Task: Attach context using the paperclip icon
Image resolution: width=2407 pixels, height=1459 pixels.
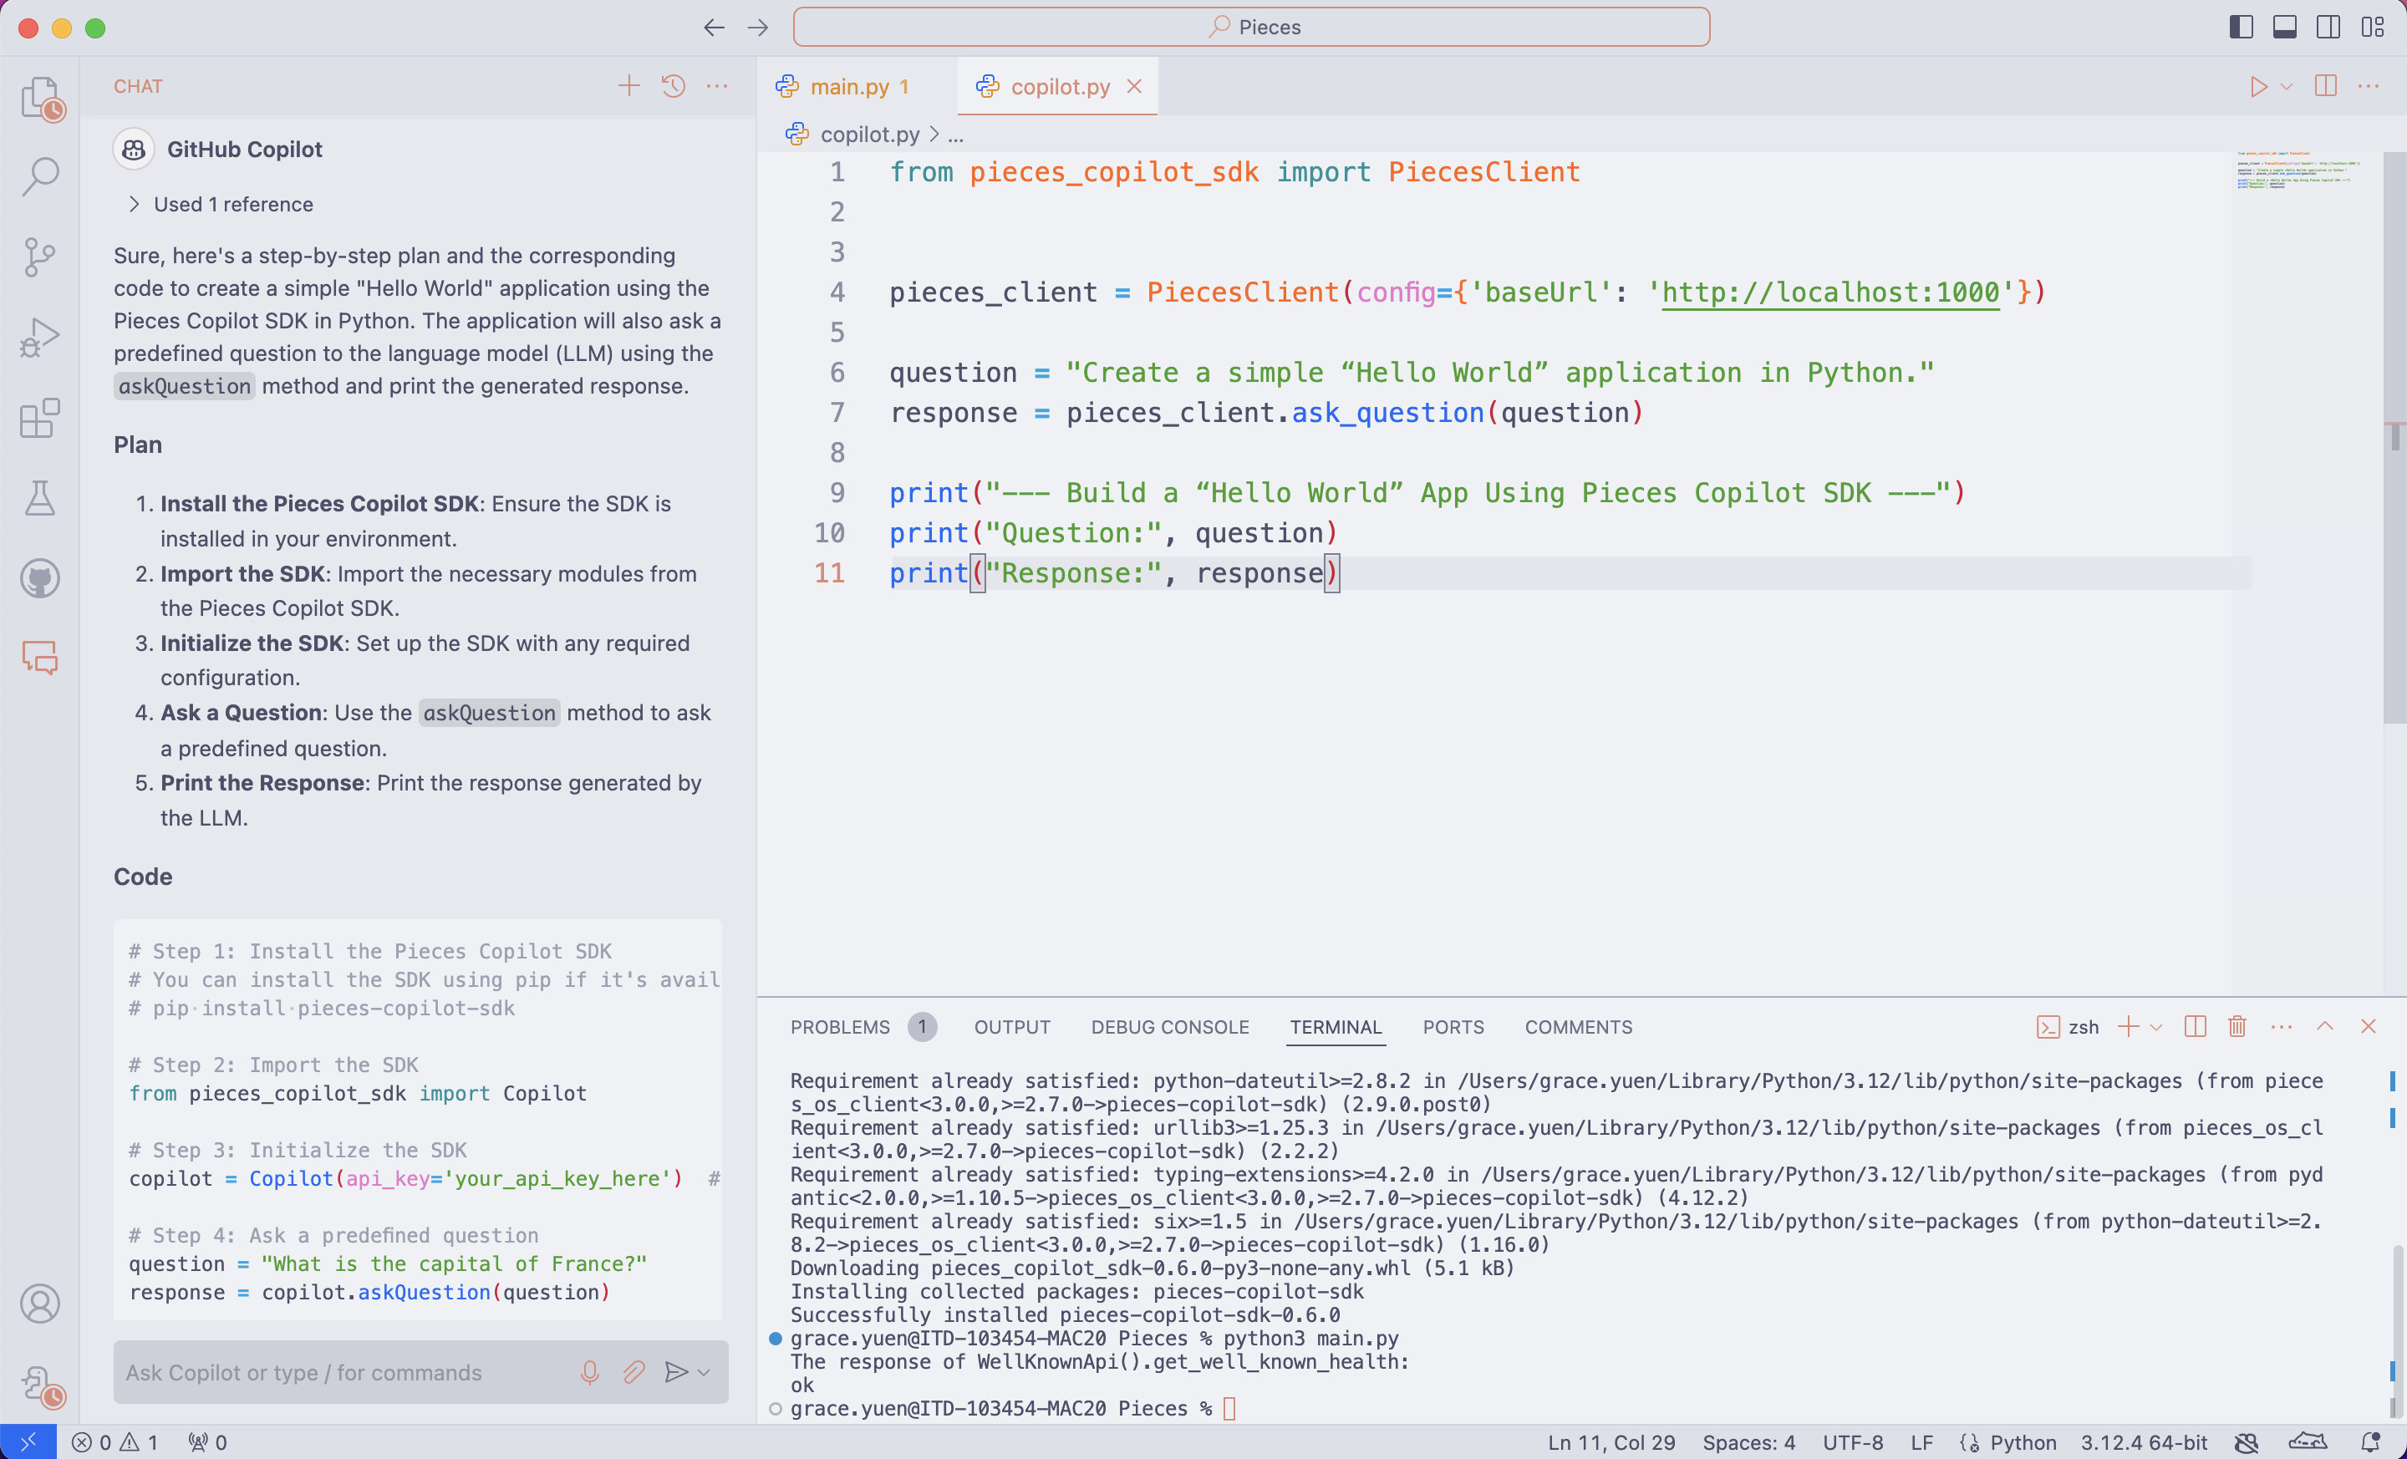Action: click(x=633, y=1372)
